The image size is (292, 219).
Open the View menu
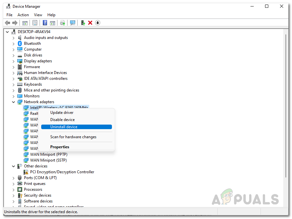[x=38, y=15]
